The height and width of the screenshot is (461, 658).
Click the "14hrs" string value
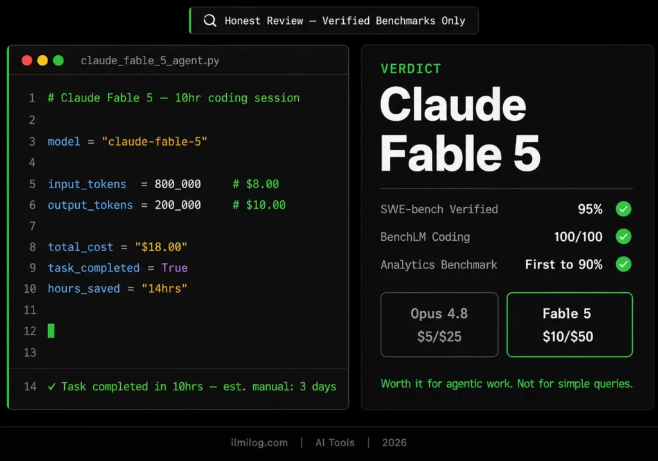tap(164, 289)
